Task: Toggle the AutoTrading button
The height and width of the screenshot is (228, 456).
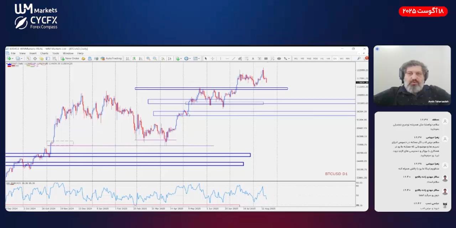Action: coord(111,58)
